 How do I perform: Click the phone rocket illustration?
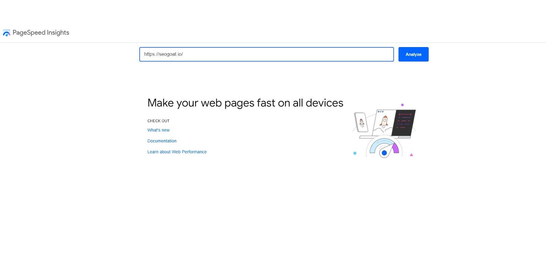361,122
